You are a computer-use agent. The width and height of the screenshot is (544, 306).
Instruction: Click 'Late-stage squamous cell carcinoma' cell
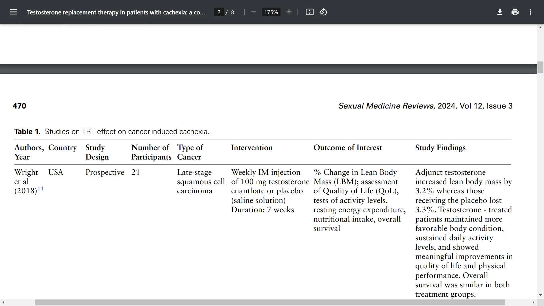(201, 181)
